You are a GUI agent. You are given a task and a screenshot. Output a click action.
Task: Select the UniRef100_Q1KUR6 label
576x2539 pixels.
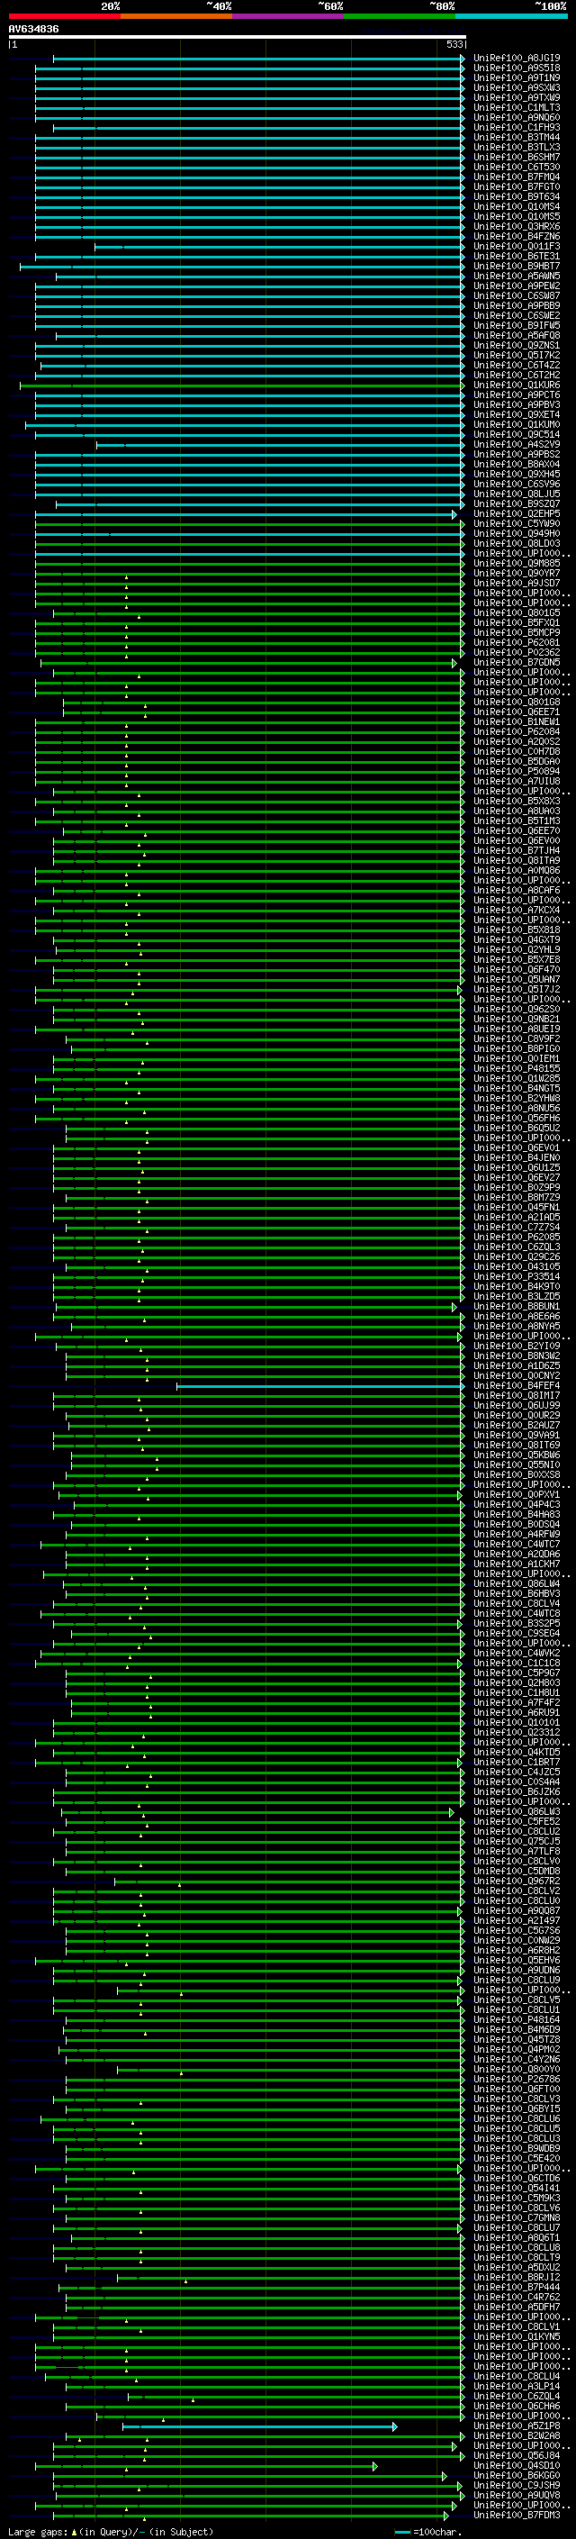[x=517, y=385]
